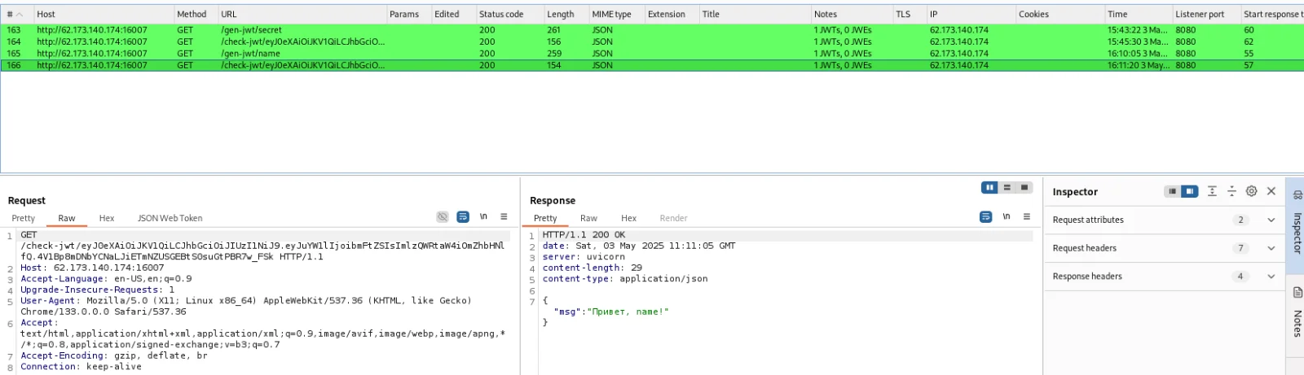Screen dimensions: 1304x375
Task: Click the server: uvicorn response line
Action: 584,257
